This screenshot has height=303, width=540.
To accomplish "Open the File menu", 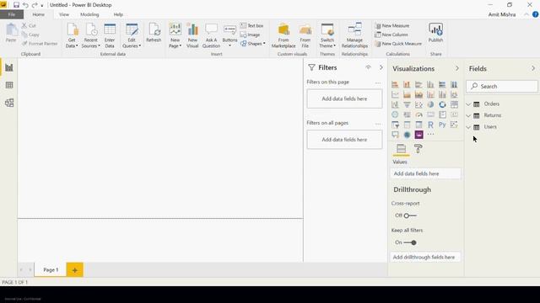I will [x=12, y=14].
